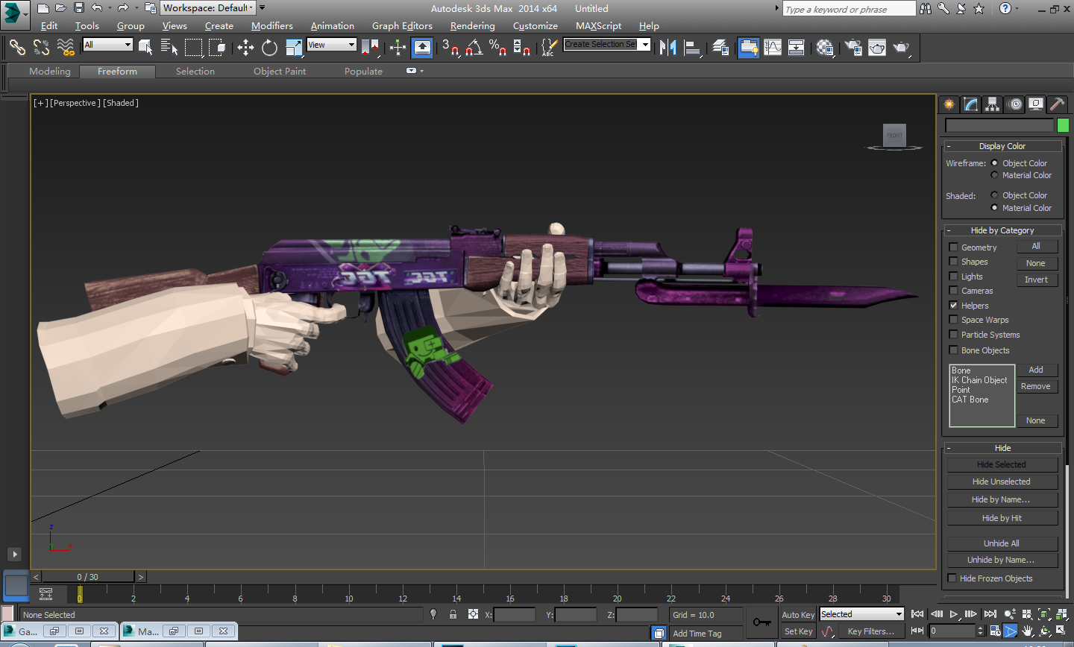Click the Invert category button
Viewport: 1074px width, 647px height.
[x=1037, y=280]
